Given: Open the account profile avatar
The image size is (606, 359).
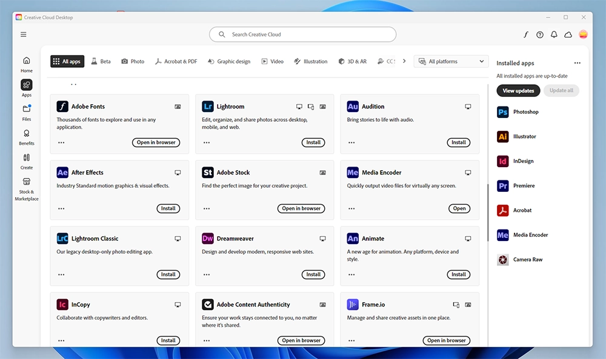Looking at the screenshot, I should coord(583,35).
